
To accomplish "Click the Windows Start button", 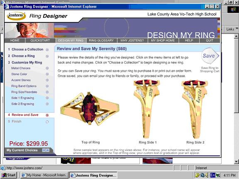I will click(x=9, y=175).
